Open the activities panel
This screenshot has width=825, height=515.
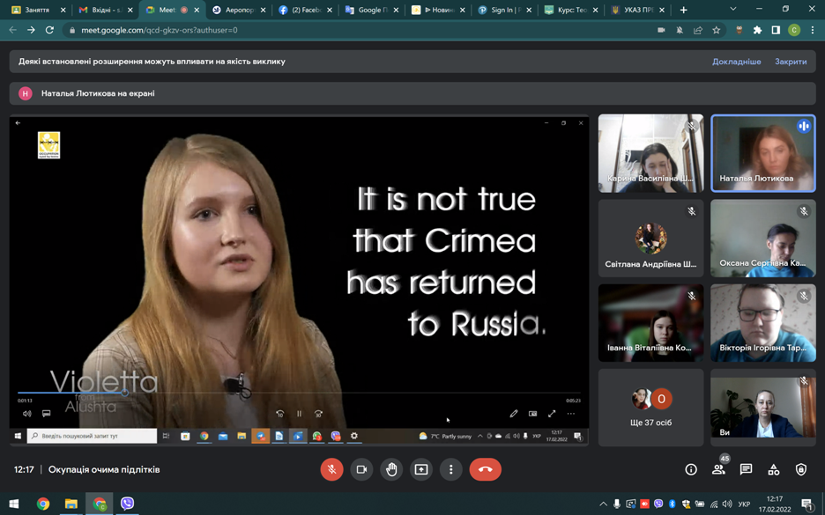(x=773, y=470)
